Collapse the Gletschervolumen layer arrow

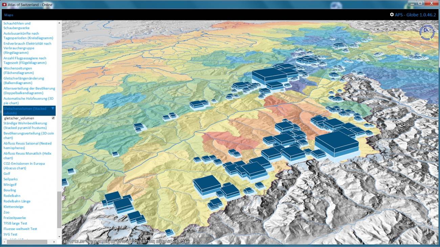(x=52, y=108)
